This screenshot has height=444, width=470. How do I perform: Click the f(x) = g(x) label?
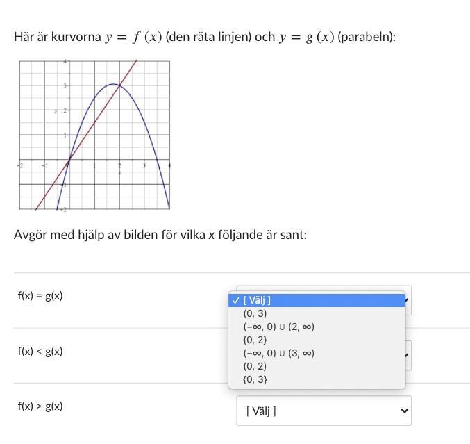pyautogui.click(x=40, y=296)
